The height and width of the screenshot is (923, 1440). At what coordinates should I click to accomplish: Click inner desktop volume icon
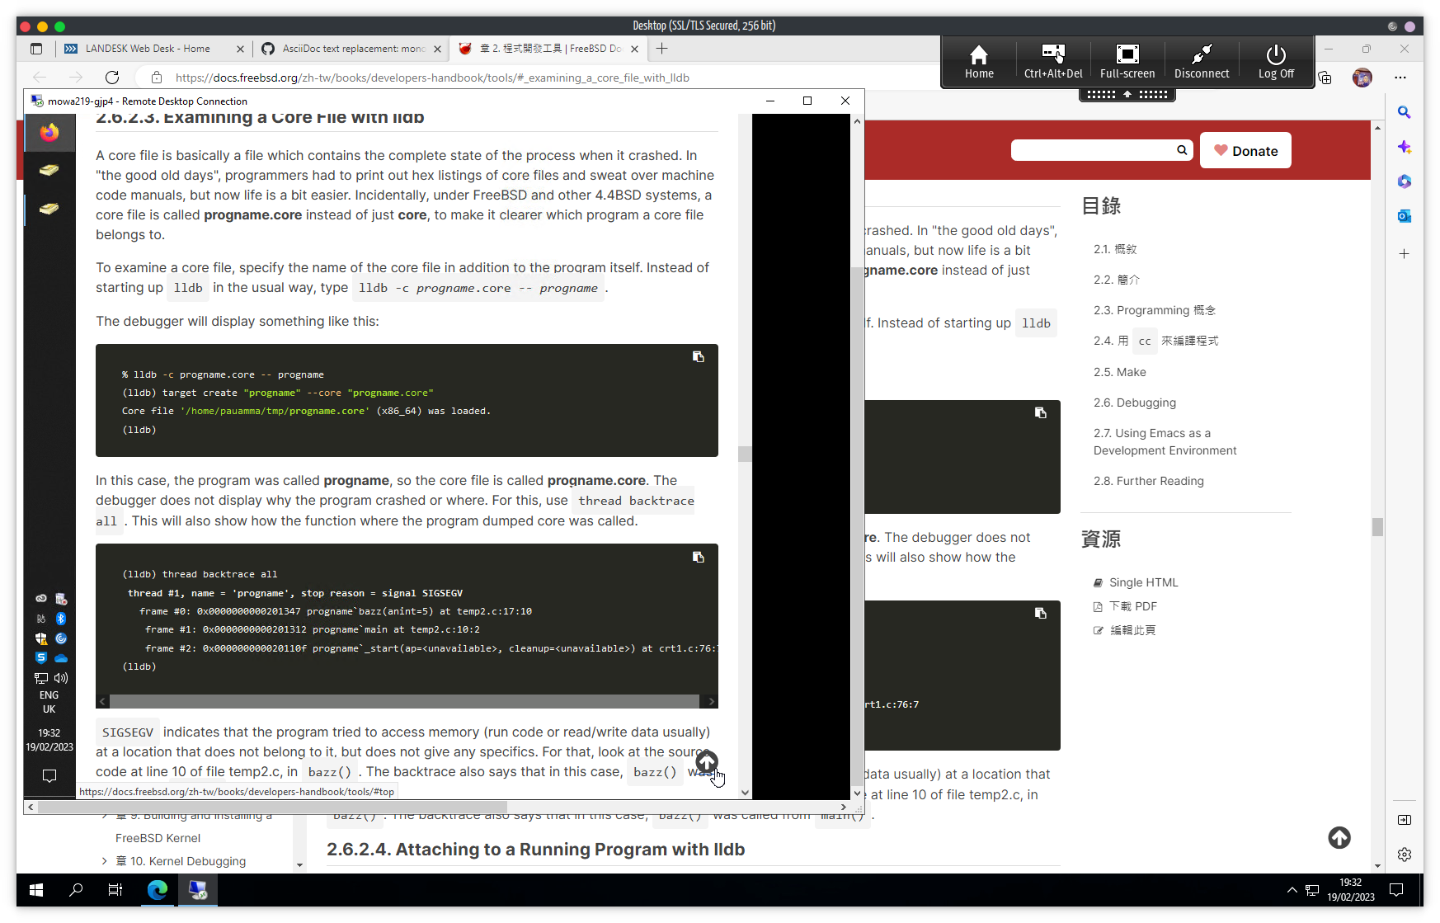61,678
